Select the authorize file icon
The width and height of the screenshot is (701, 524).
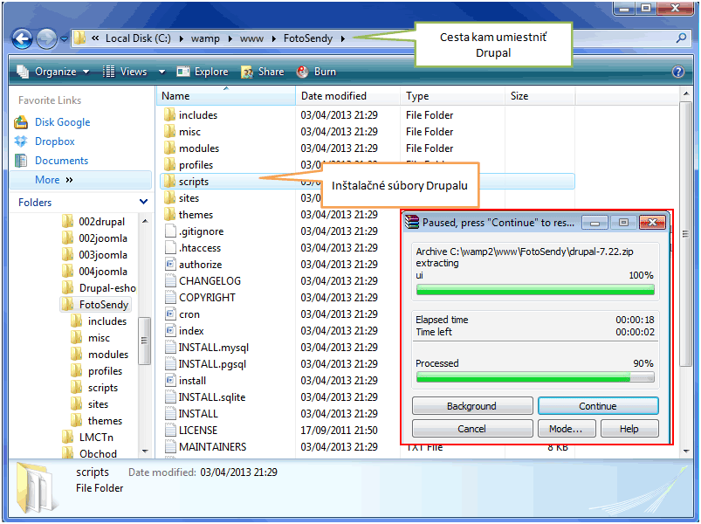(x=170, y=265)
